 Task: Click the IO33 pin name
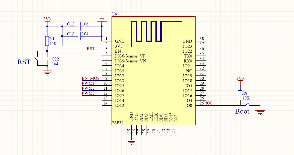(x=119, y=81)
